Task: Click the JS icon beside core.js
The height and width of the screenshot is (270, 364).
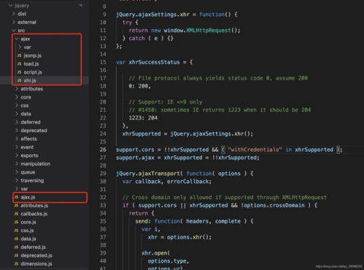Action: coord(16,222)
